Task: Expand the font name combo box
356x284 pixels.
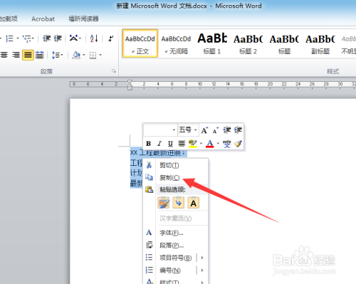Action: 160,130
